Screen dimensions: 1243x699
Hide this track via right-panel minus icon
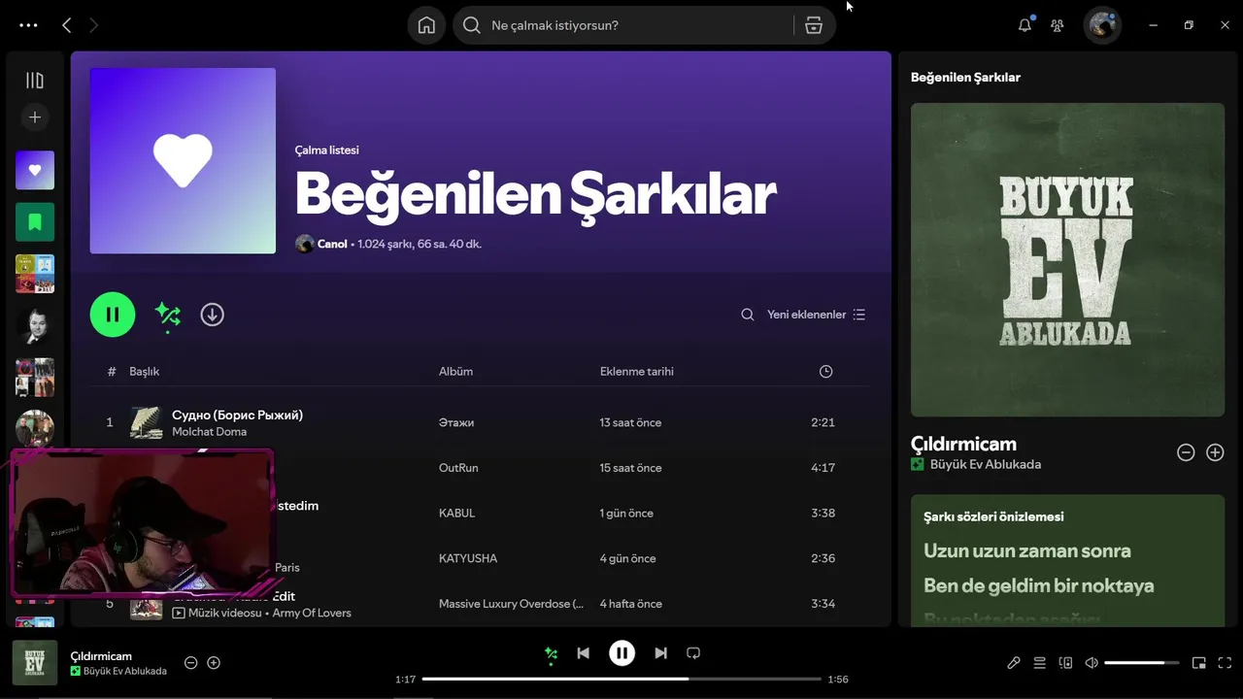[1185, 452]
